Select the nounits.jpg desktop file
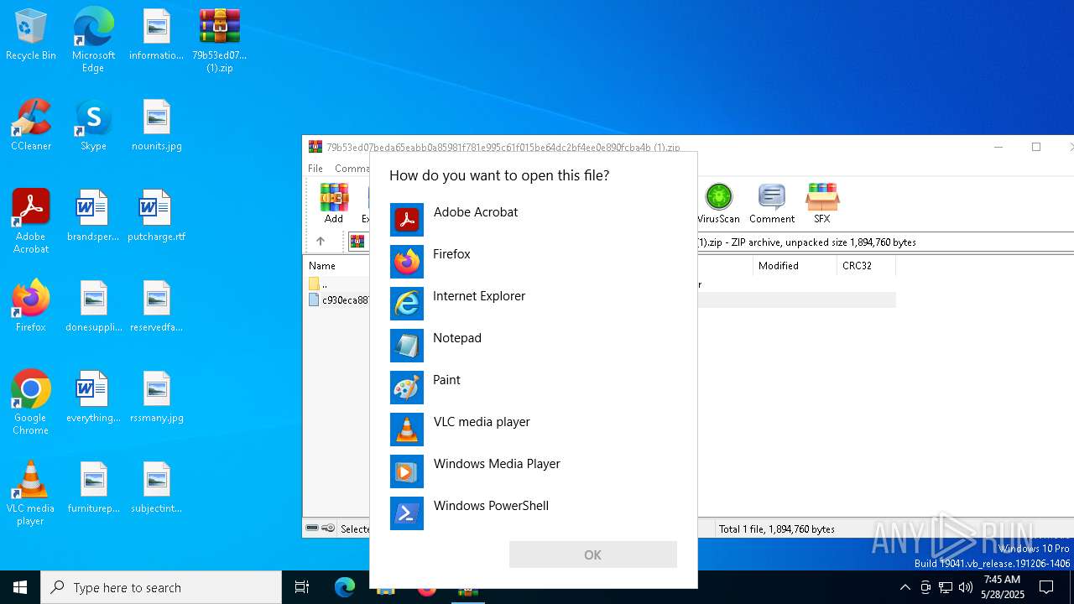The height and width of the screenshot is (604, 1074). pyautogui.click(x=157, y=126)
